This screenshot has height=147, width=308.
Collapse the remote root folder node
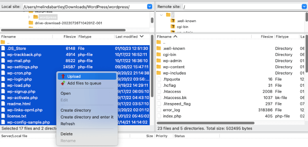point(161,15)
